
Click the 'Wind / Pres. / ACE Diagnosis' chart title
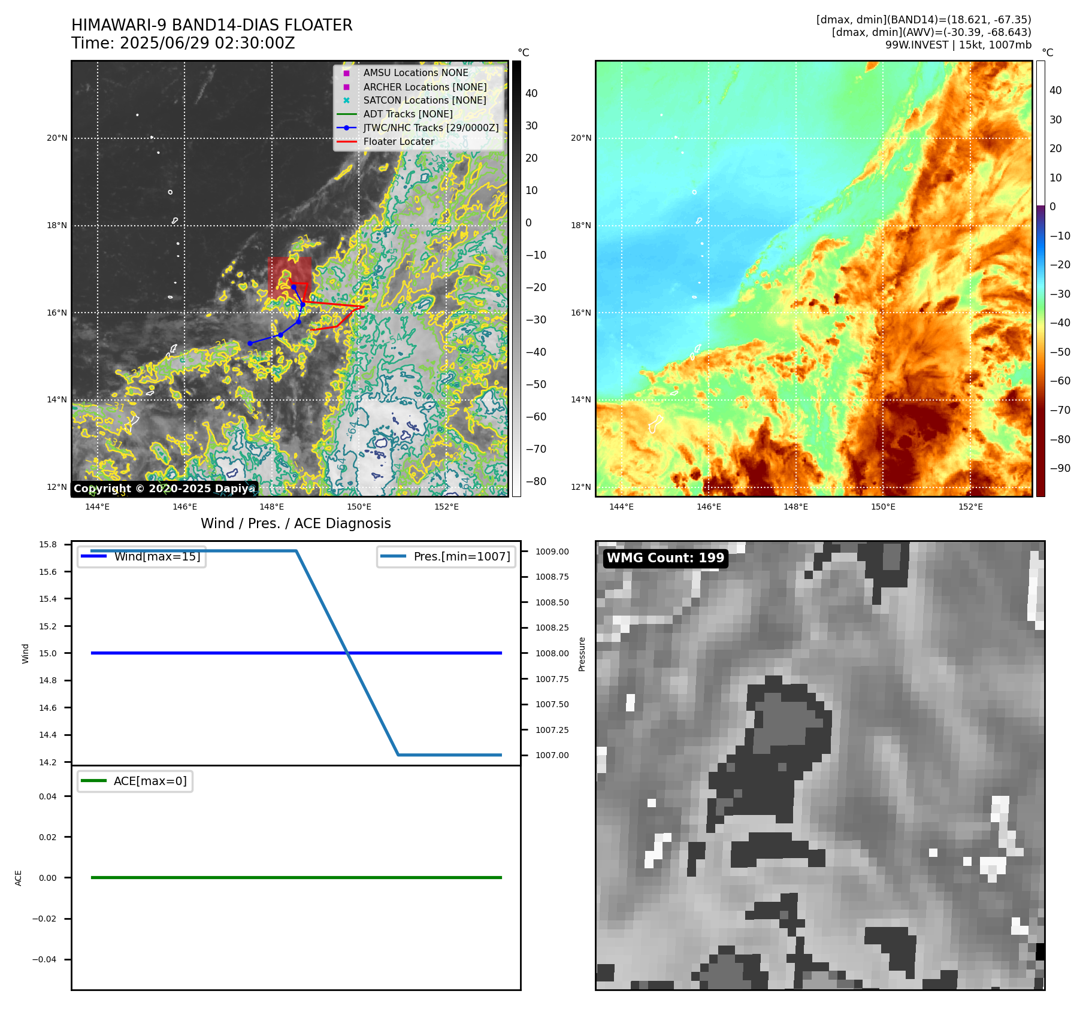(x=296, y=523)
